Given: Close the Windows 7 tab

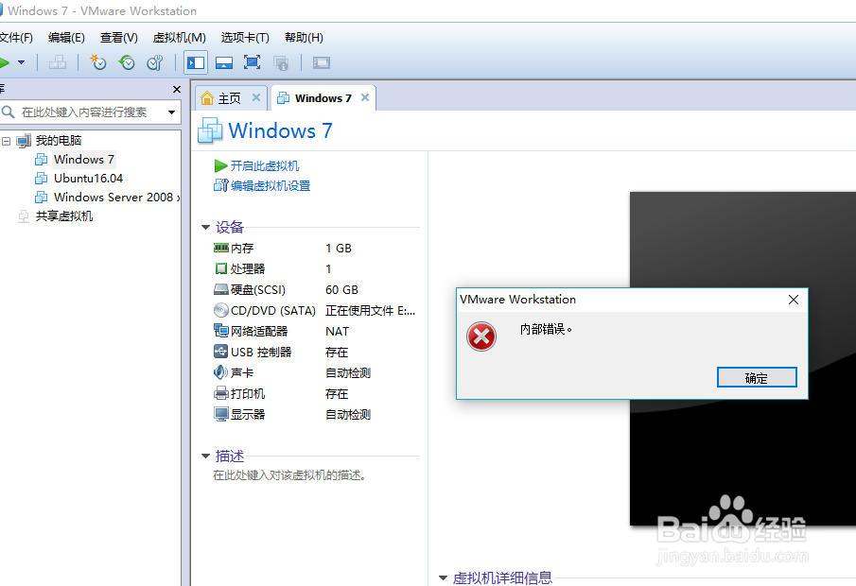Looking at the screenshot, I should point(365,97).
